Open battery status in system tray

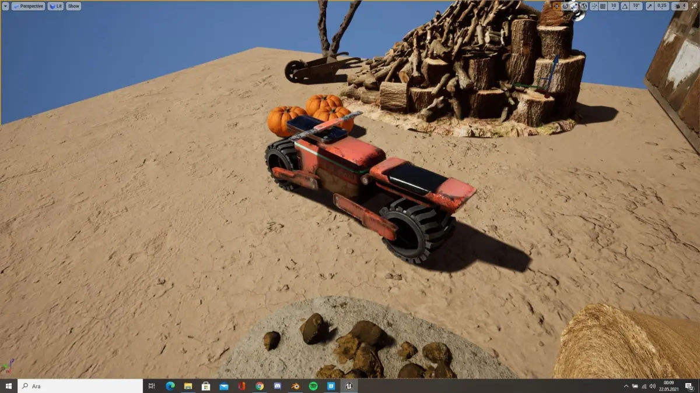point(635,386)
